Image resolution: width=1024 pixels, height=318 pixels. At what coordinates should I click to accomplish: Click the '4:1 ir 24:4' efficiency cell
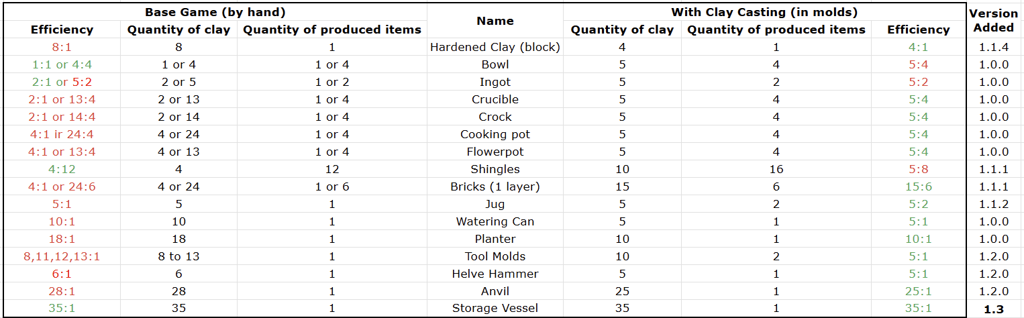point(62,134)
